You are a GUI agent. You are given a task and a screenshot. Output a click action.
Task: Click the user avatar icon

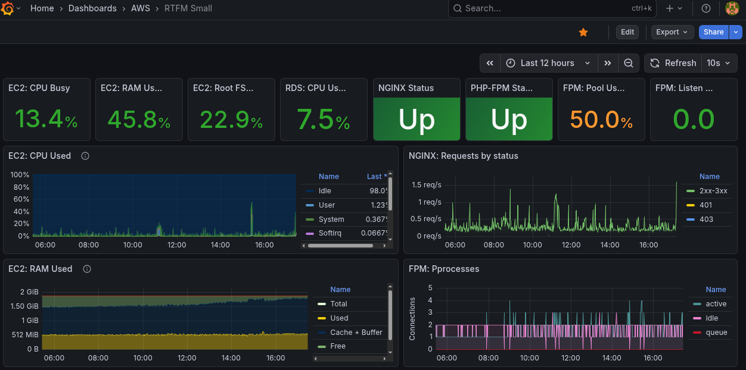coord(732,8)
